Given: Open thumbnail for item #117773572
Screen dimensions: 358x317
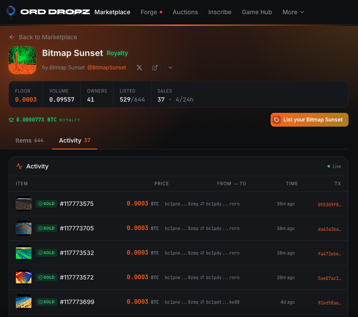Looking at the screenshot, I should (x=24, y=277).
